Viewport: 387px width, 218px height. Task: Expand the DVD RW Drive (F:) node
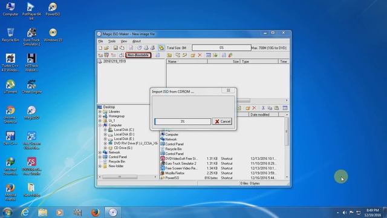click(105, 144)
